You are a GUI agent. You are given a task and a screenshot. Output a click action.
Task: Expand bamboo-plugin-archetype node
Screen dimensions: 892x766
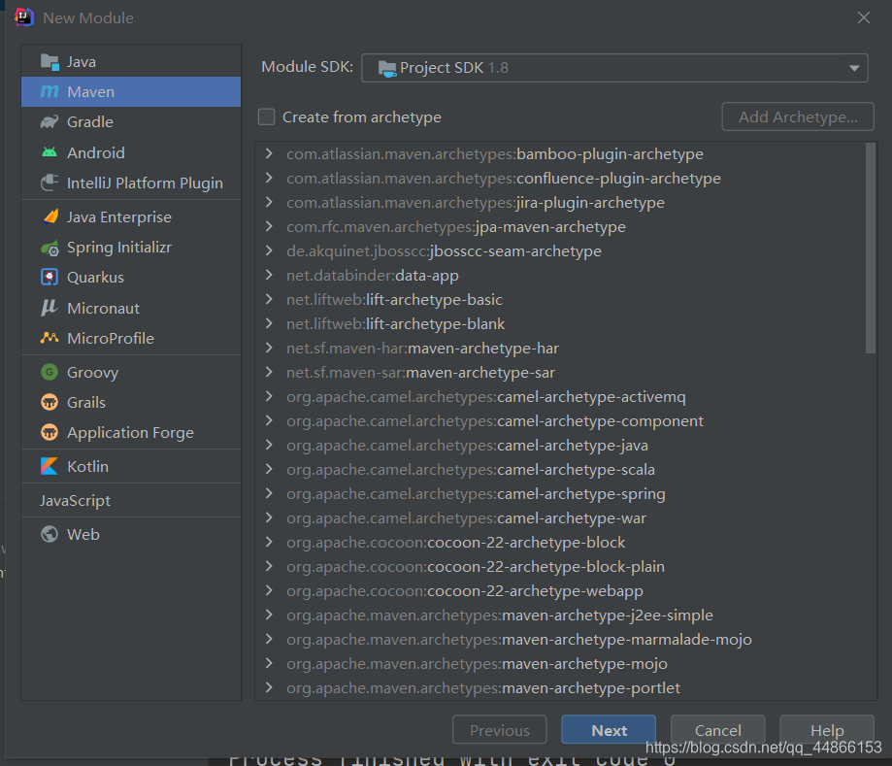269,153
